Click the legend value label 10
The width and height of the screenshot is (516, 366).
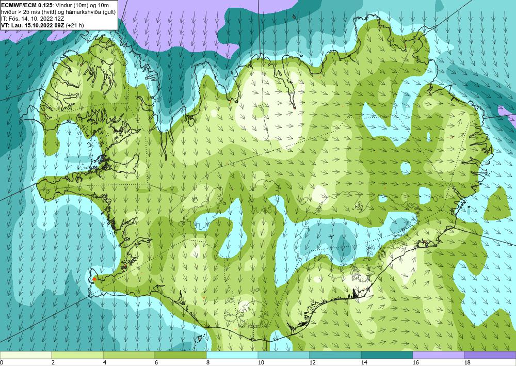[x=261, y=362]
